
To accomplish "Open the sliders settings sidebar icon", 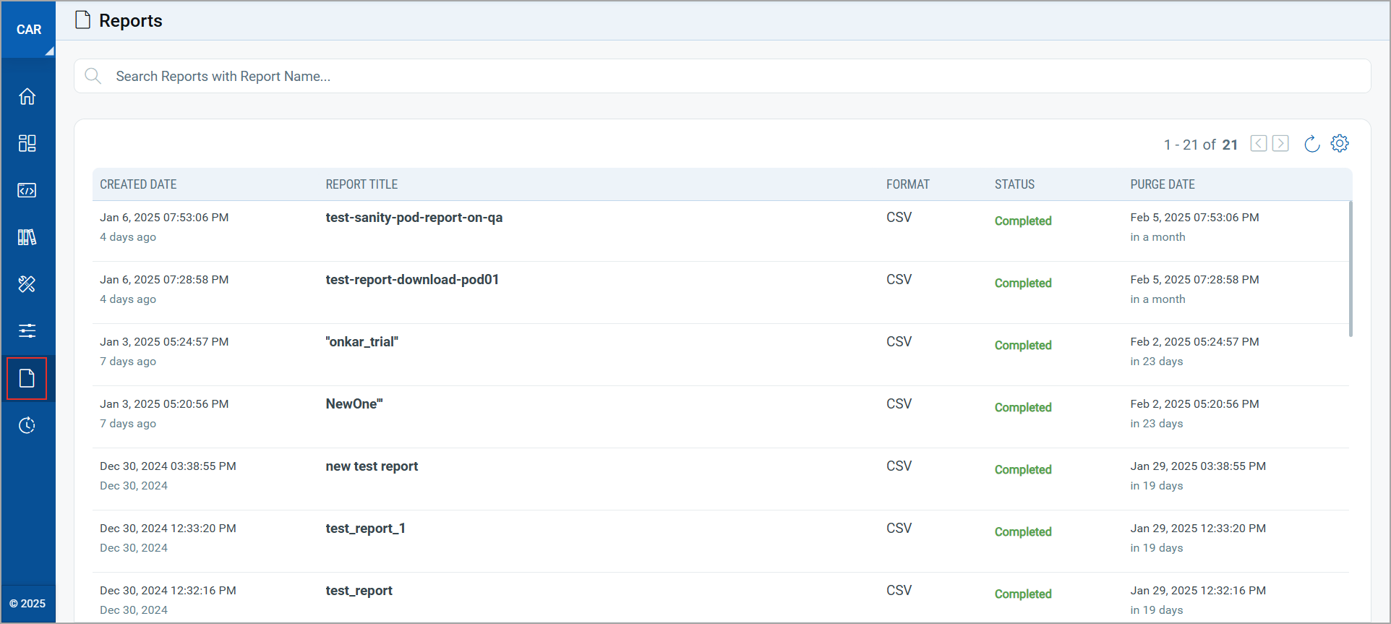I will pyautogui.click(x=27, y=331).
